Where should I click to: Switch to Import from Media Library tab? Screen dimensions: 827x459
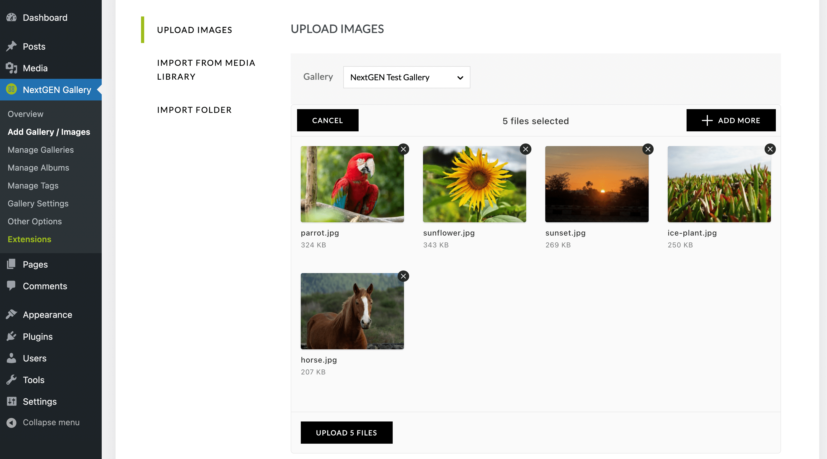point(206,70)
